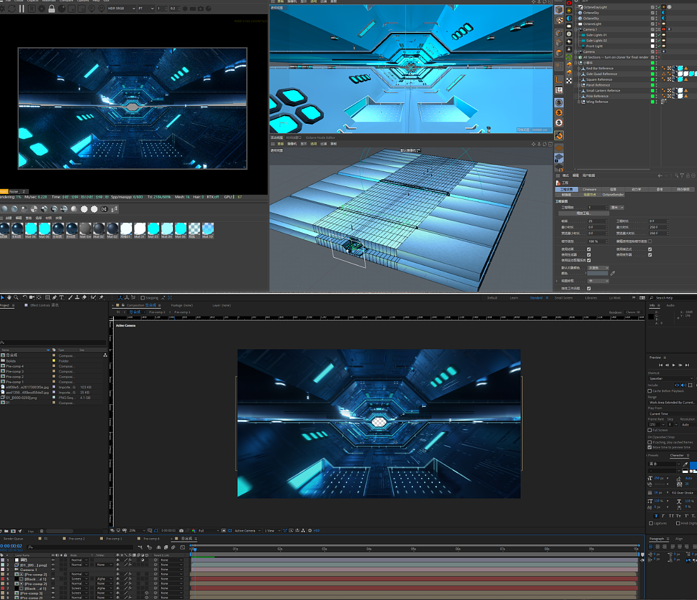Click the 8 bpc color depth button

pos(31,532)
